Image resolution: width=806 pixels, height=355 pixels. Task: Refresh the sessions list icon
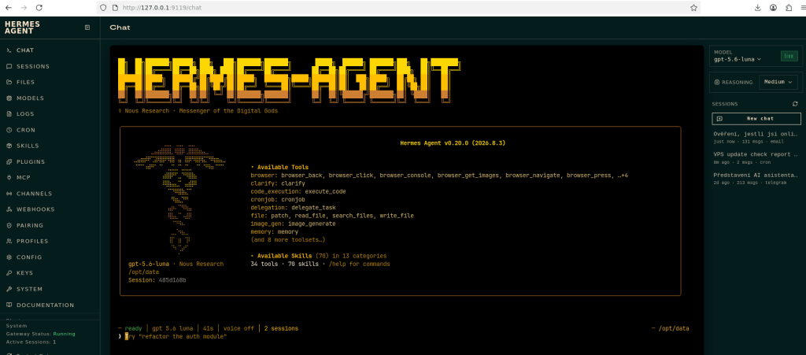click(x=795, y=104)
